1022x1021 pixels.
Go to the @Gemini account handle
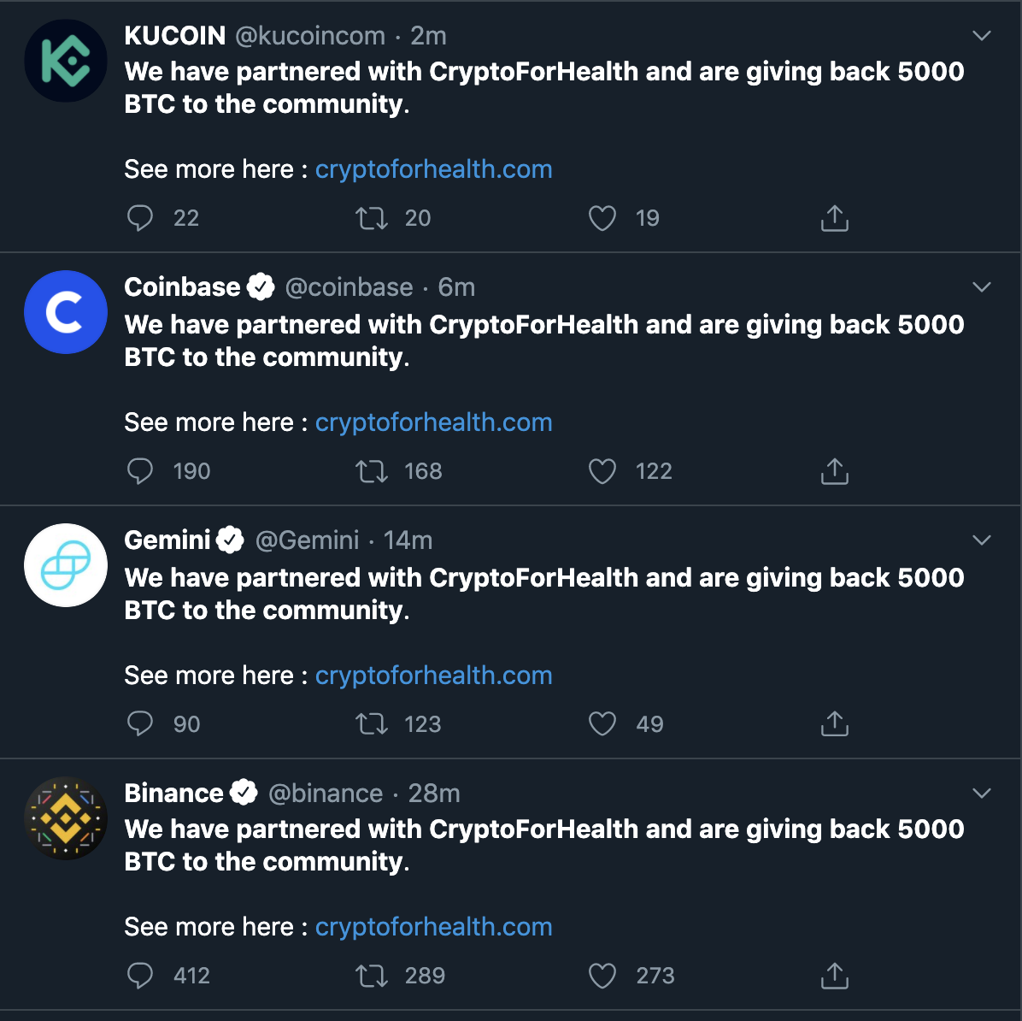[307, 540]
